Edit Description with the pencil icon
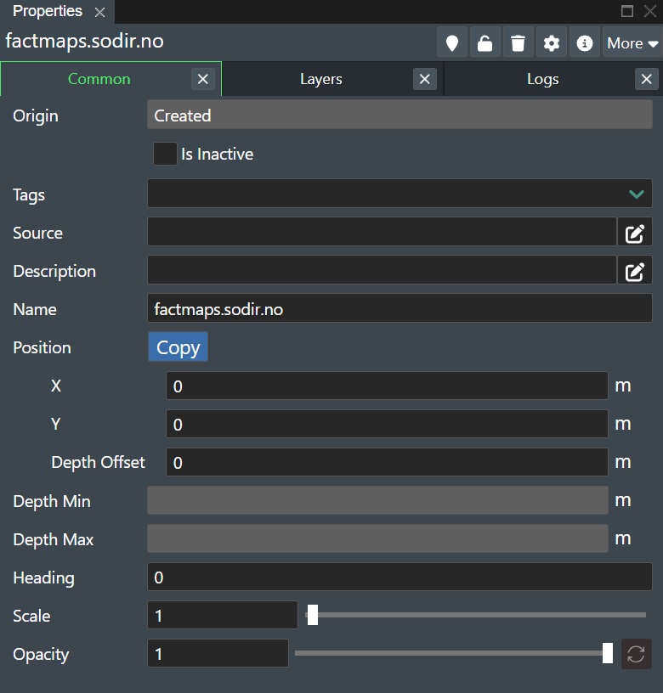This screenshot has width=663, height=693. point(635,272)
